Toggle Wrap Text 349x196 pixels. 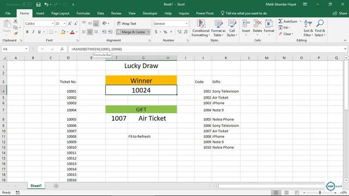point(127,23)
